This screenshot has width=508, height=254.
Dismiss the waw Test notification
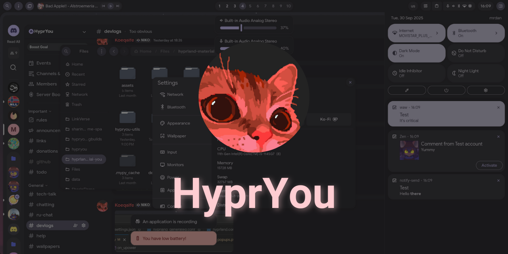(498, 108)
